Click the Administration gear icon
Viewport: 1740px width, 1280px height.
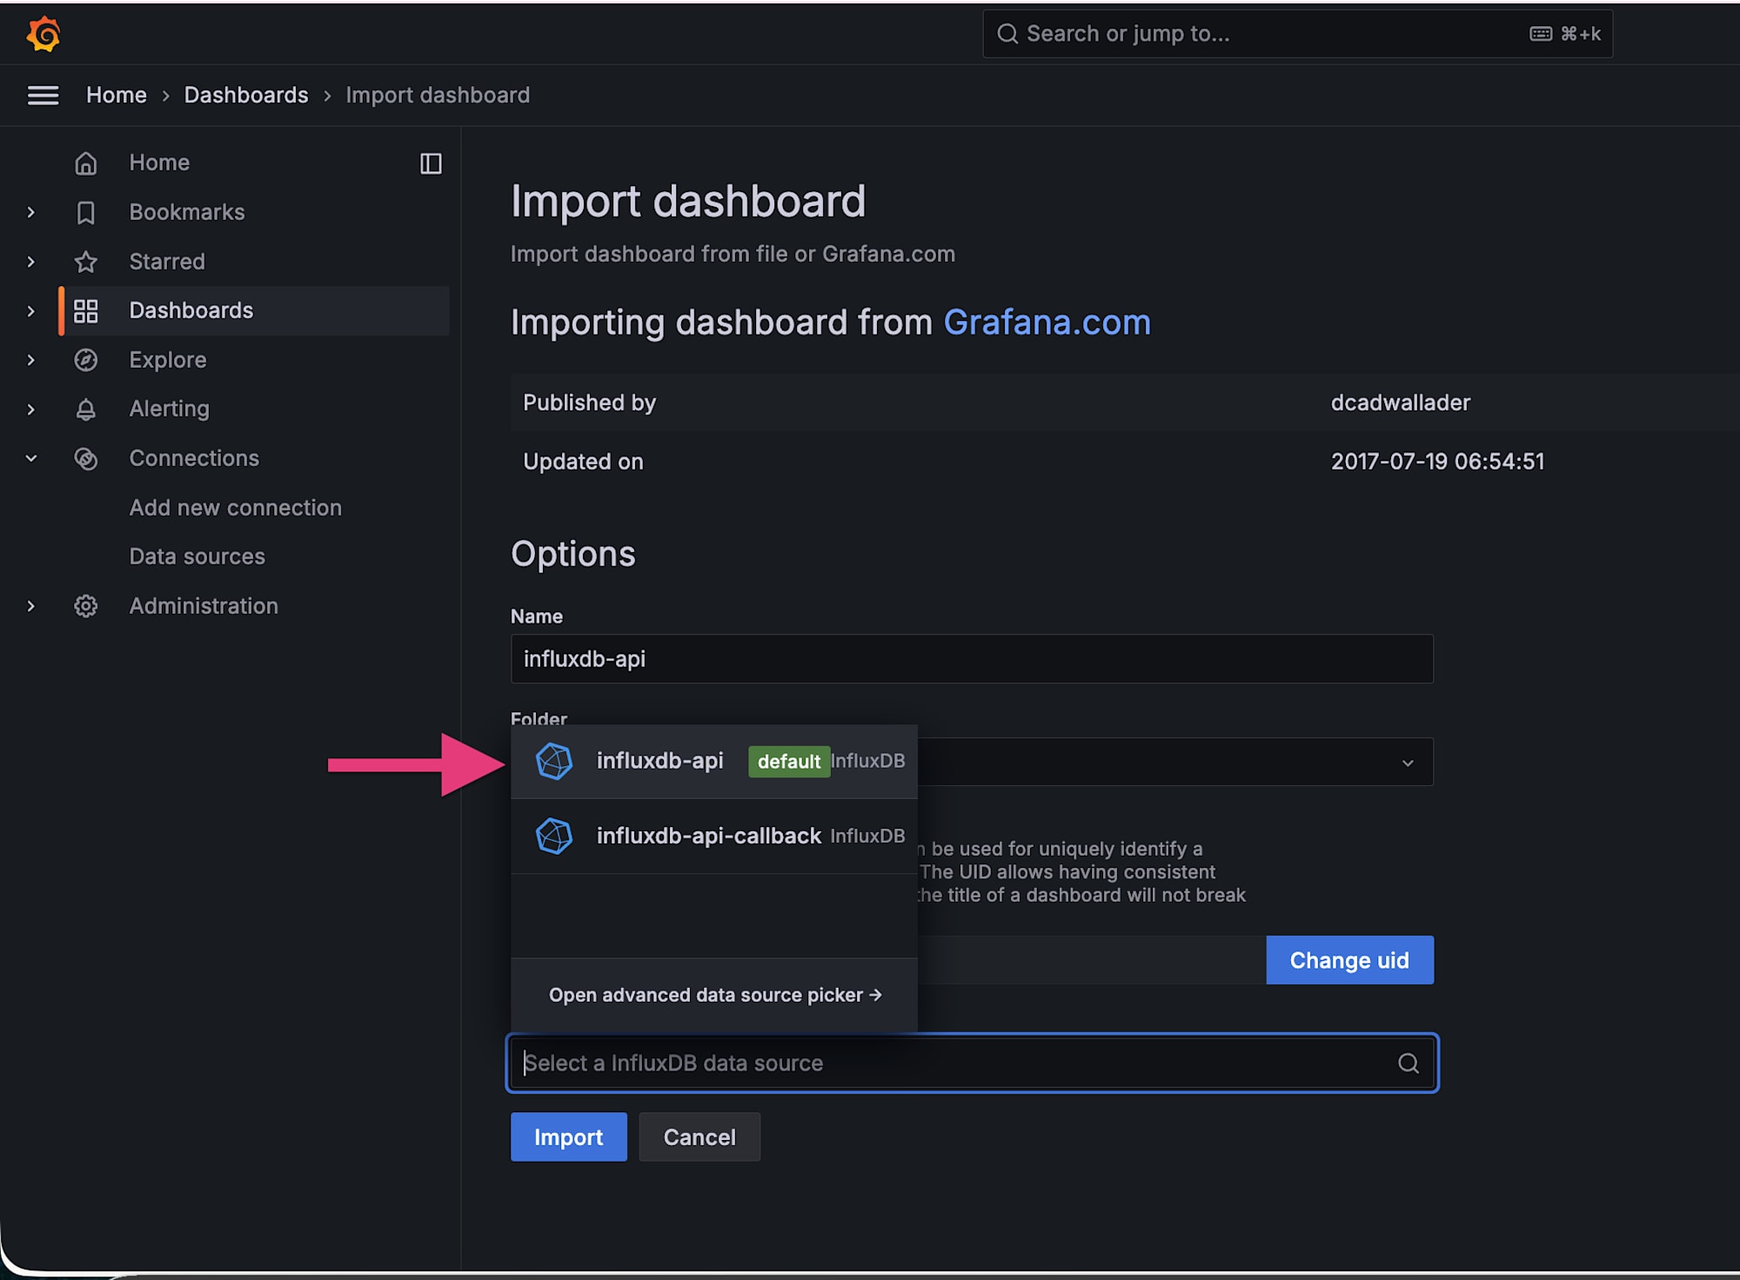tap(85, 606)
